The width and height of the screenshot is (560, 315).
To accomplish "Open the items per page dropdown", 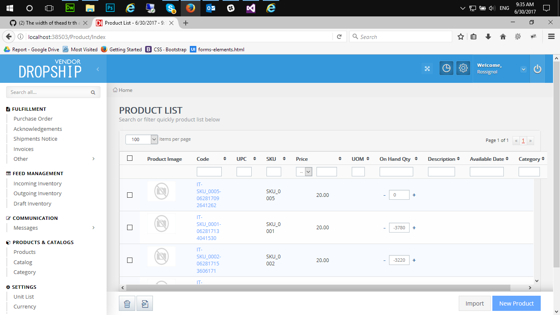I will point(142,139).
